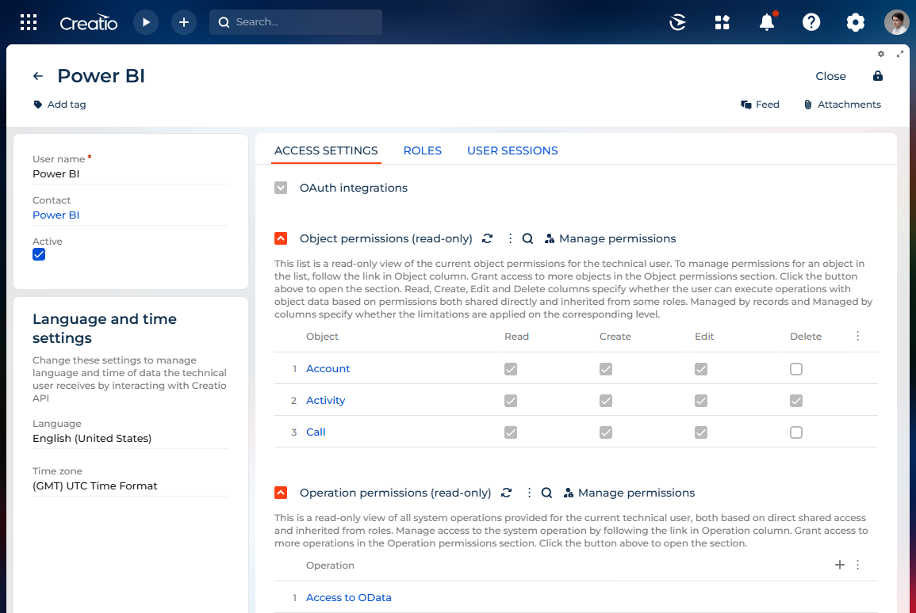Click the plus add record button
Image resolution: width=916 pixels, height=613 pixels.
click(184, 22)
